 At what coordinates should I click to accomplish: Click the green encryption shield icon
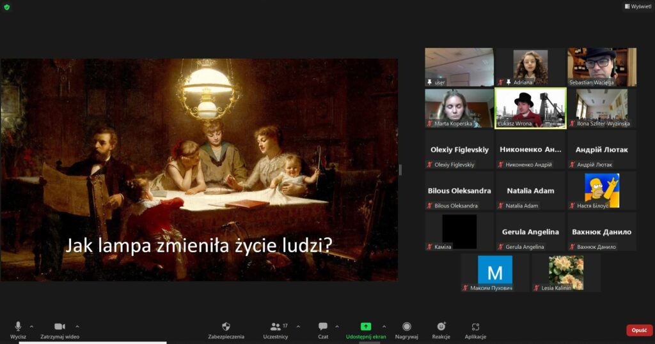[7, 6]
